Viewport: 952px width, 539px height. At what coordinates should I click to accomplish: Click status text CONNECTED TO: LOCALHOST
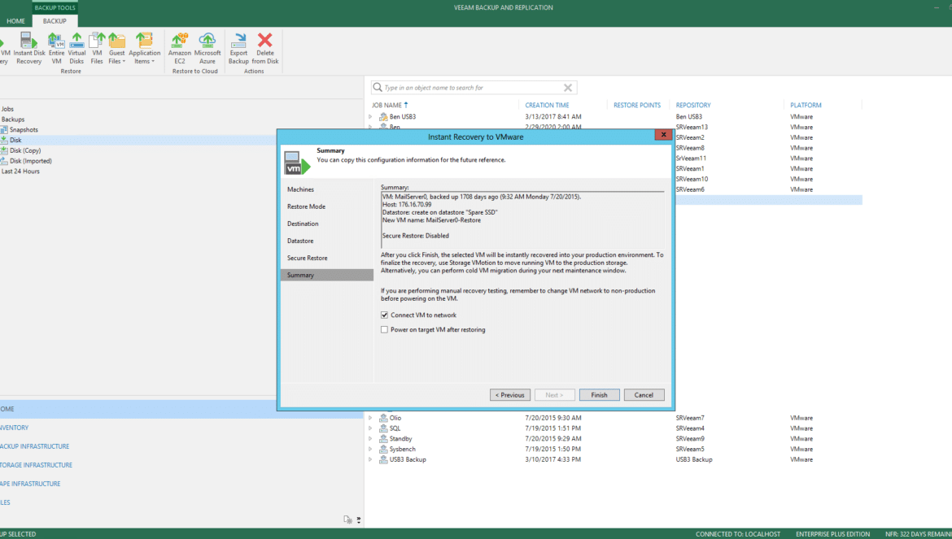coord(738,534)
